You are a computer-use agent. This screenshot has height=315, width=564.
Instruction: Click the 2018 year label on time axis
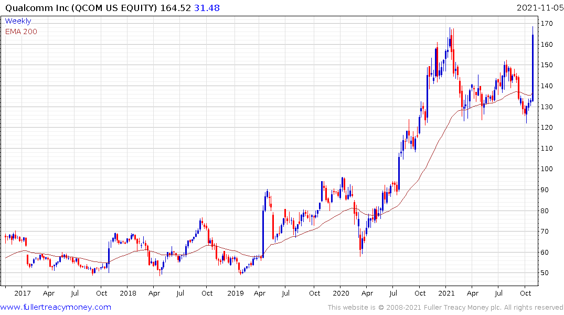click(x=128, y=293)
